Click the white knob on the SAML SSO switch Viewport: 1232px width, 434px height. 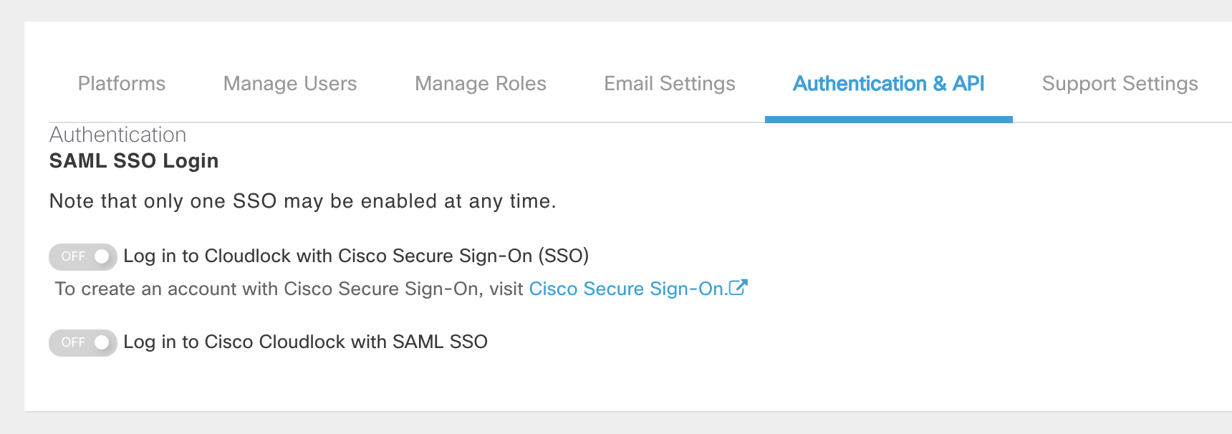coord(102,342)
